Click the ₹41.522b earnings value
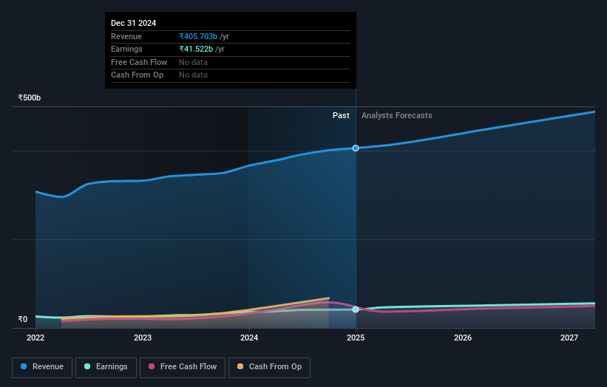607x387 pixels. 196,49
